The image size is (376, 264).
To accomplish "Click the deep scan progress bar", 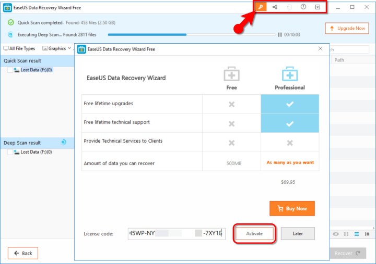I will pyautogui.click(x=191, y=35).
